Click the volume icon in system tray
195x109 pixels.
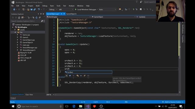(166, 106)
